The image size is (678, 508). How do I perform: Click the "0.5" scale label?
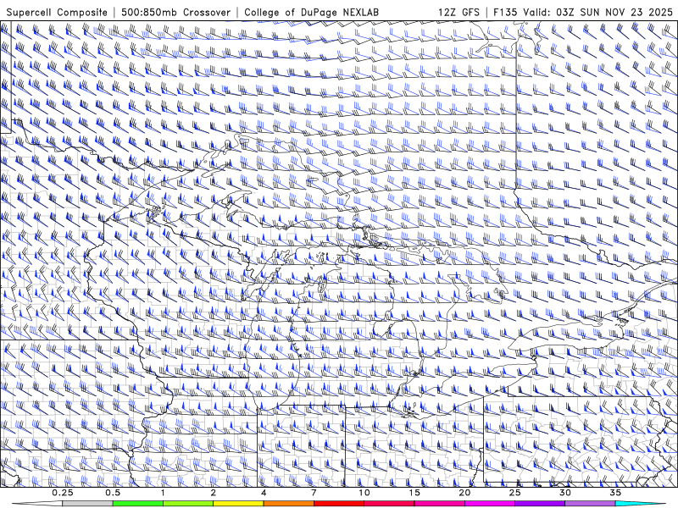click(x=113, y=493)
